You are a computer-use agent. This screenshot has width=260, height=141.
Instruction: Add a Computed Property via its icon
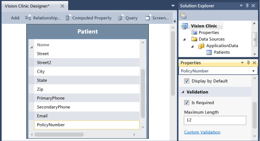pos(68,17)
